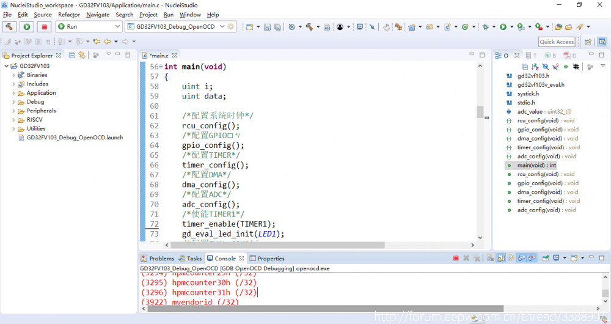The image size is (611, 324).
Task: Click Display Selected Console monitor icon
Action: [x=557, y=258]
